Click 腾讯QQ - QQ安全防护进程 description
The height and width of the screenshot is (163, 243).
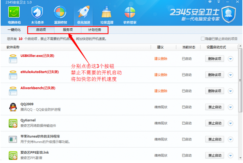(41, 110)
